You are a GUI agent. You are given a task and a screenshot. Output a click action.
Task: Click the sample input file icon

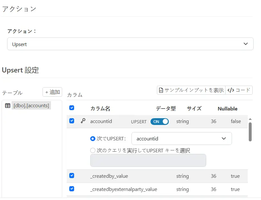[x=161, y=90]
